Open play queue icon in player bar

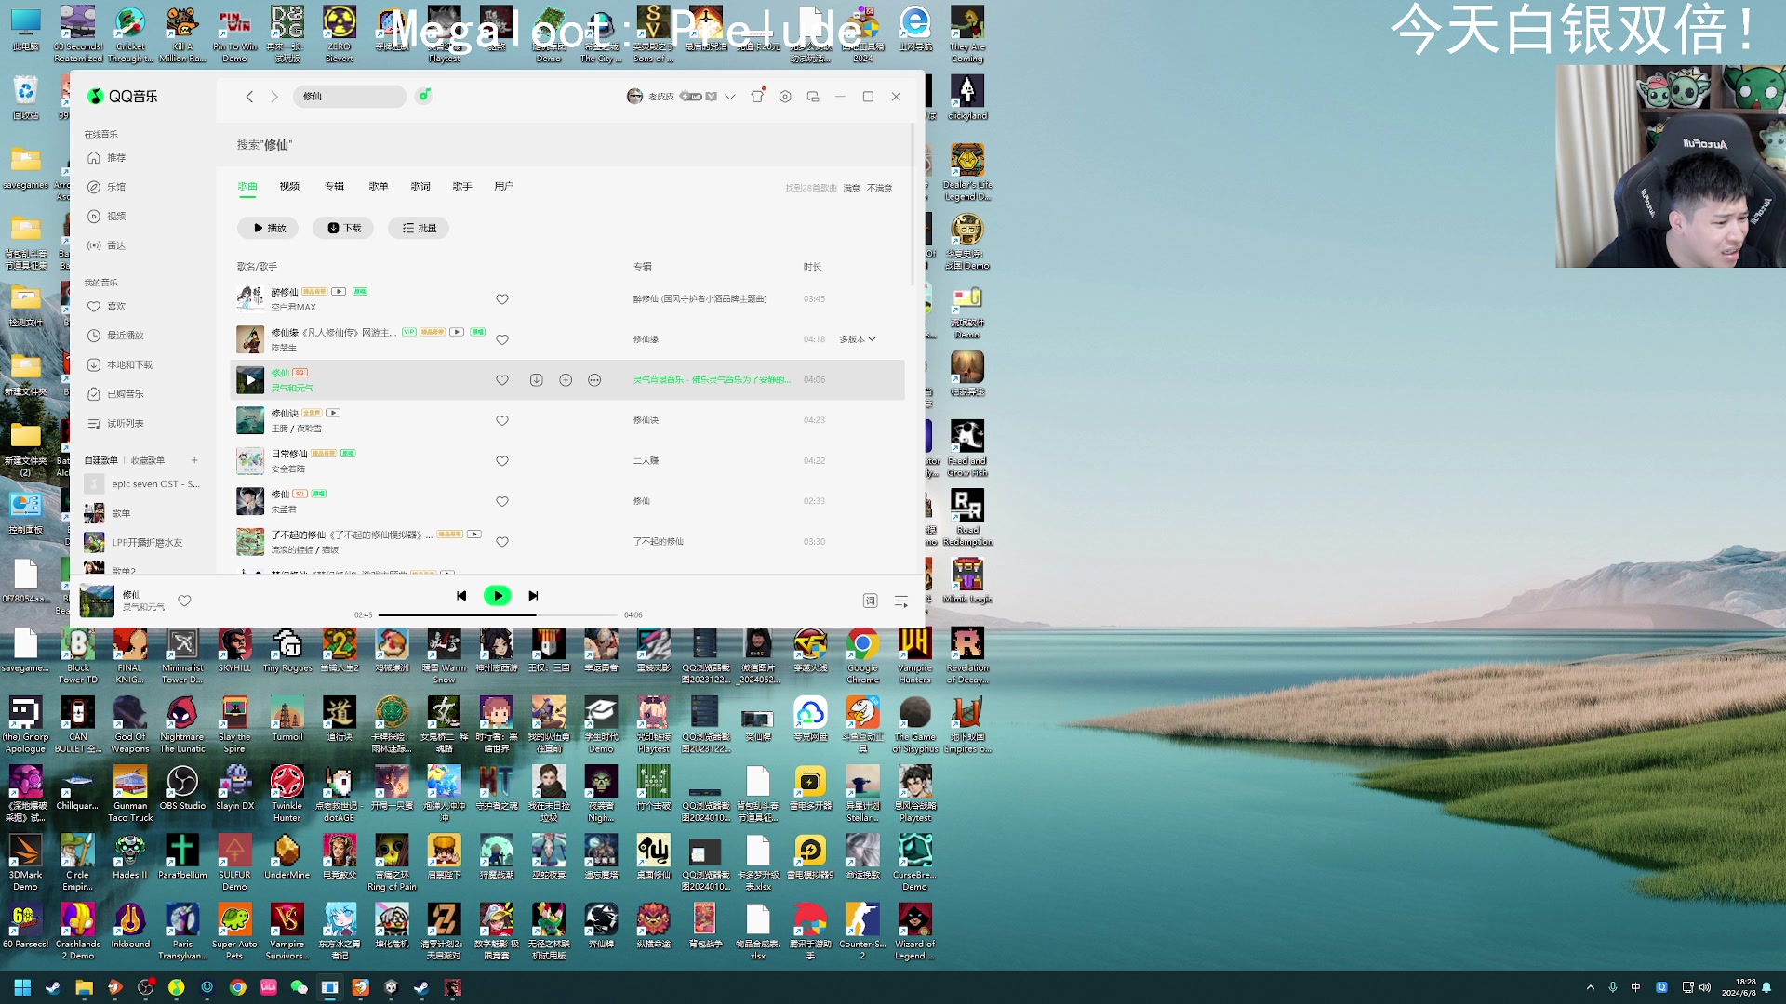pos(901,601)
